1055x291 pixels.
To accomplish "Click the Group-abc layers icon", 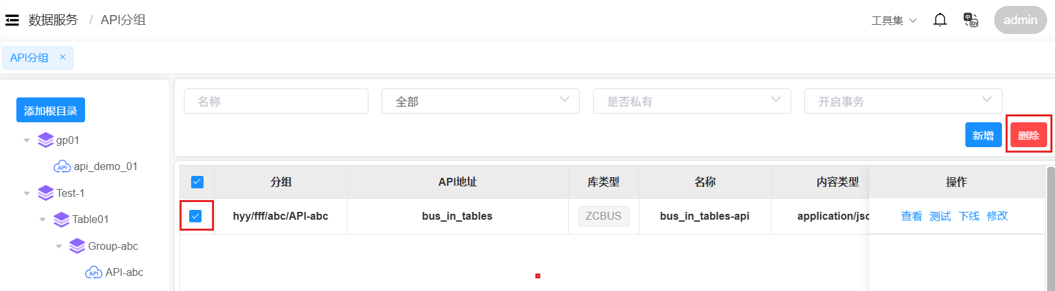I will (x=77, y=246).
